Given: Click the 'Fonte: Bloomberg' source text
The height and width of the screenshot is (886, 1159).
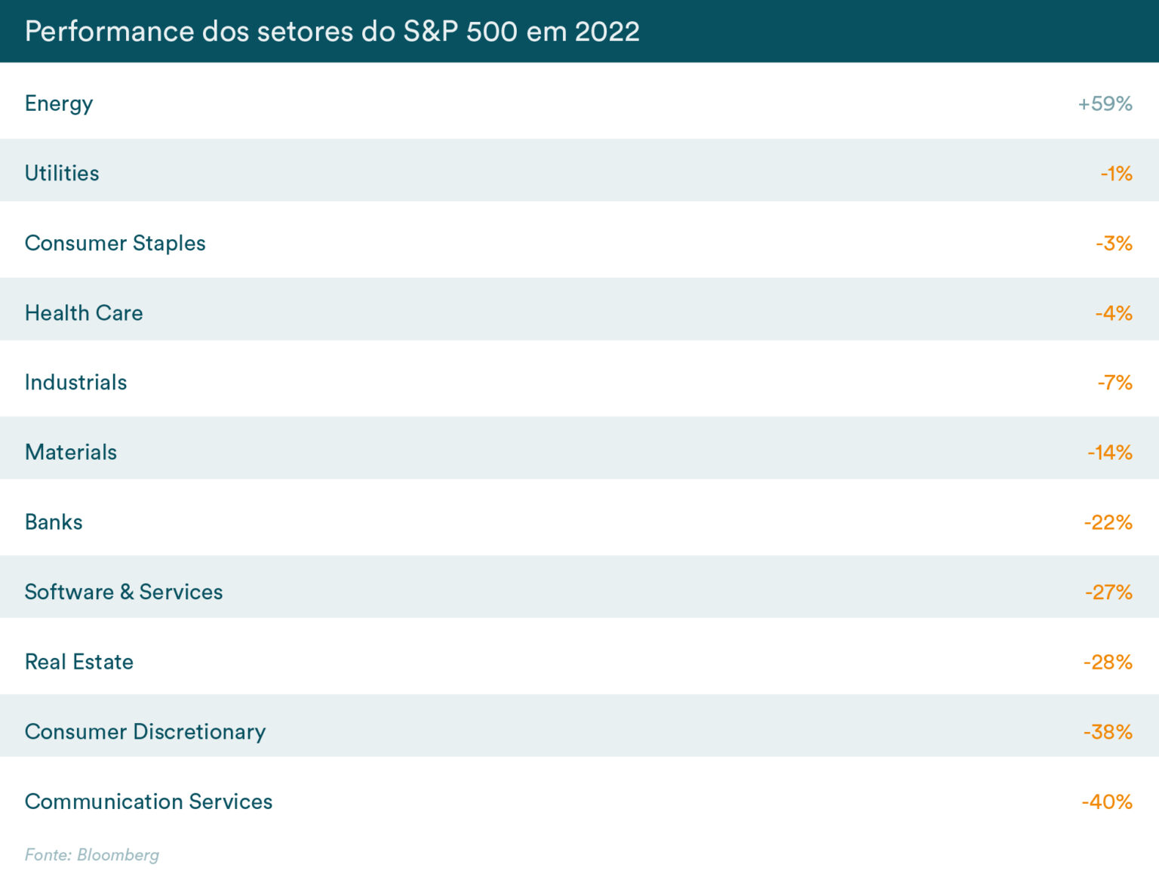Looking at the screenshot, I should (x=92, y=854).
